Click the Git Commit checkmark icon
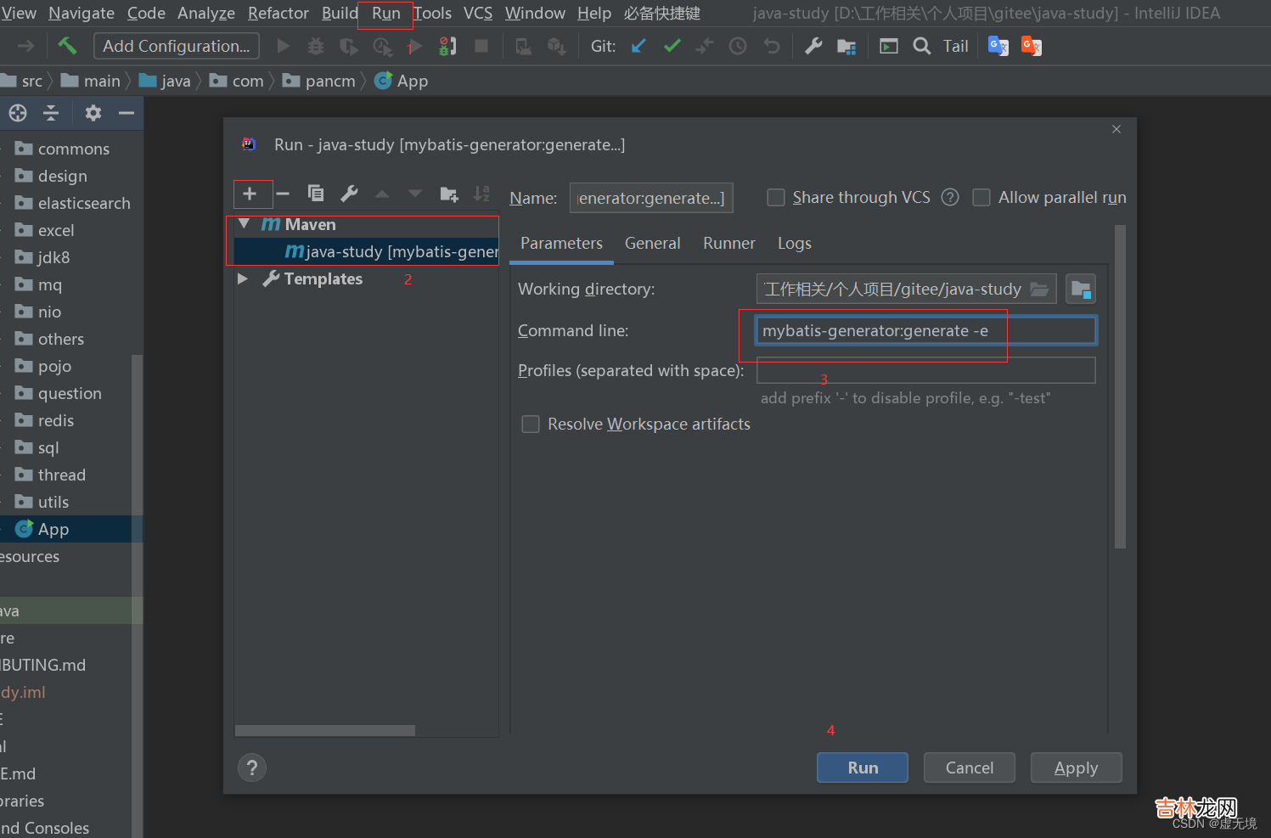Image resolution: width=1271 pixels, height=838 pixels. click(672, 46)
